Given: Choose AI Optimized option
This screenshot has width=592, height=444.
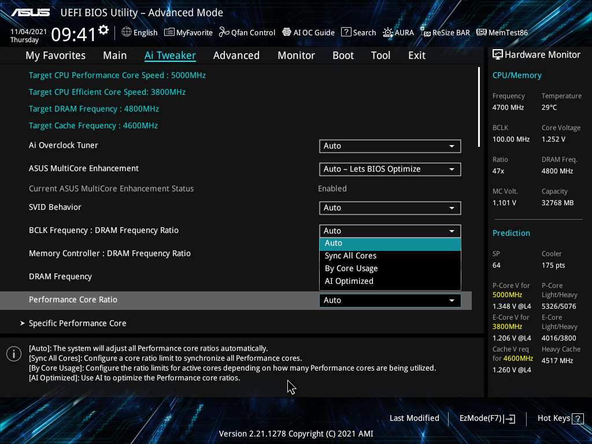Looking at the screenshot, I should pos(390,282).
